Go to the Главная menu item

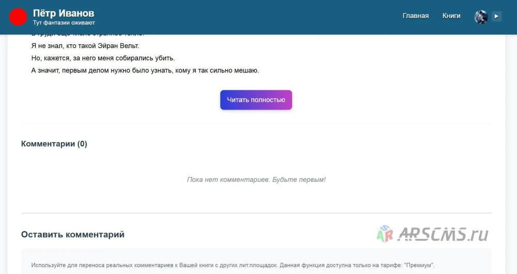point(416,16)
